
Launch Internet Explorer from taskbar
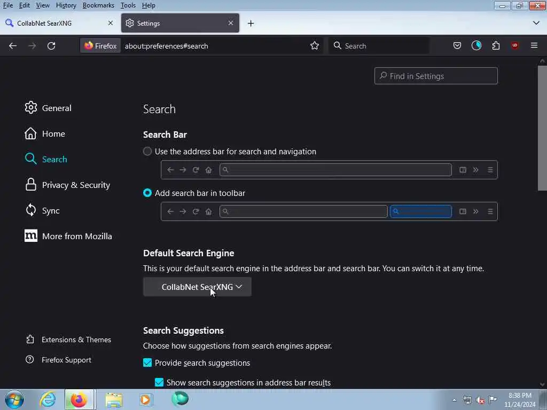pos(48,399)
